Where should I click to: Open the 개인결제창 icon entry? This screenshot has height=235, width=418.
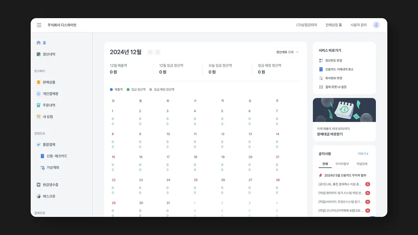click(38, 94)
